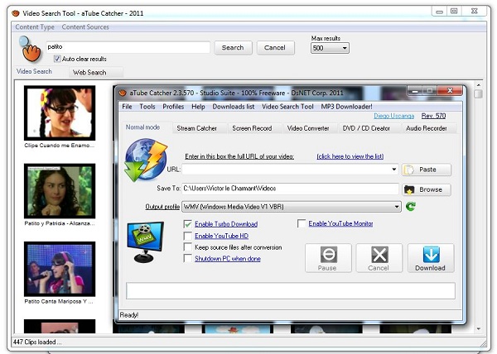
Task: Open the Output profile dropdown
Action: [291, 207]
